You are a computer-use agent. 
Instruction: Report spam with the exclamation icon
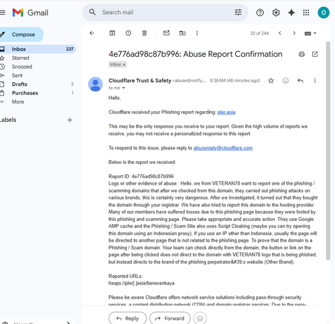(128, 33)
